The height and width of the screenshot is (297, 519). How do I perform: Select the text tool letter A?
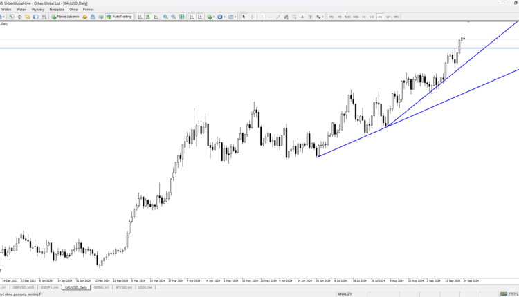point(302,17)
